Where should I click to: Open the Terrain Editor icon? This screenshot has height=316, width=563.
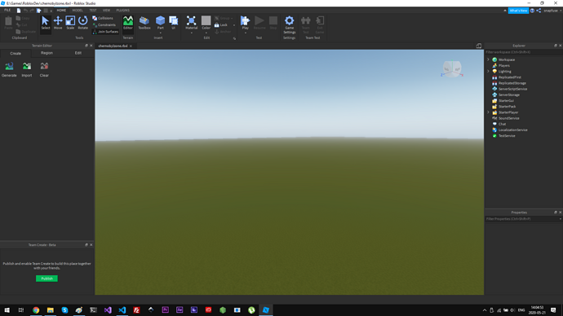point(128,23)
